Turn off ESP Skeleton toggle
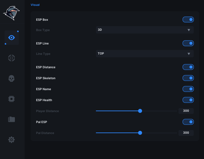The image size is (204, 159). pyautogui.click(x=188, y=78)
